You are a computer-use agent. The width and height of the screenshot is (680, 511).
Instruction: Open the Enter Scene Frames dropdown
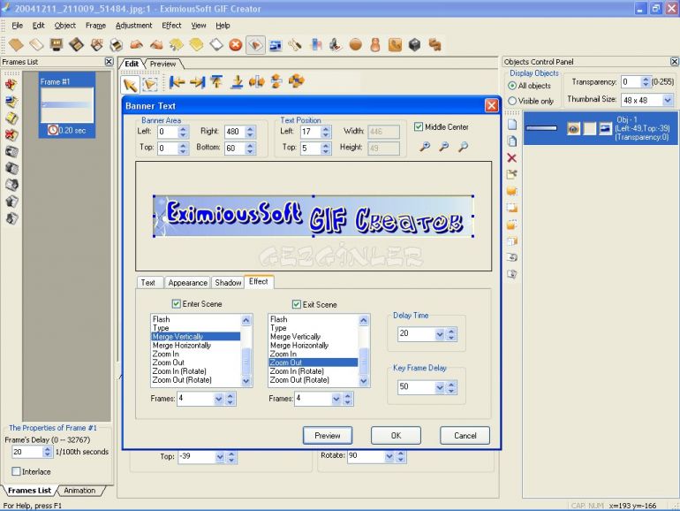coord(219,399)
